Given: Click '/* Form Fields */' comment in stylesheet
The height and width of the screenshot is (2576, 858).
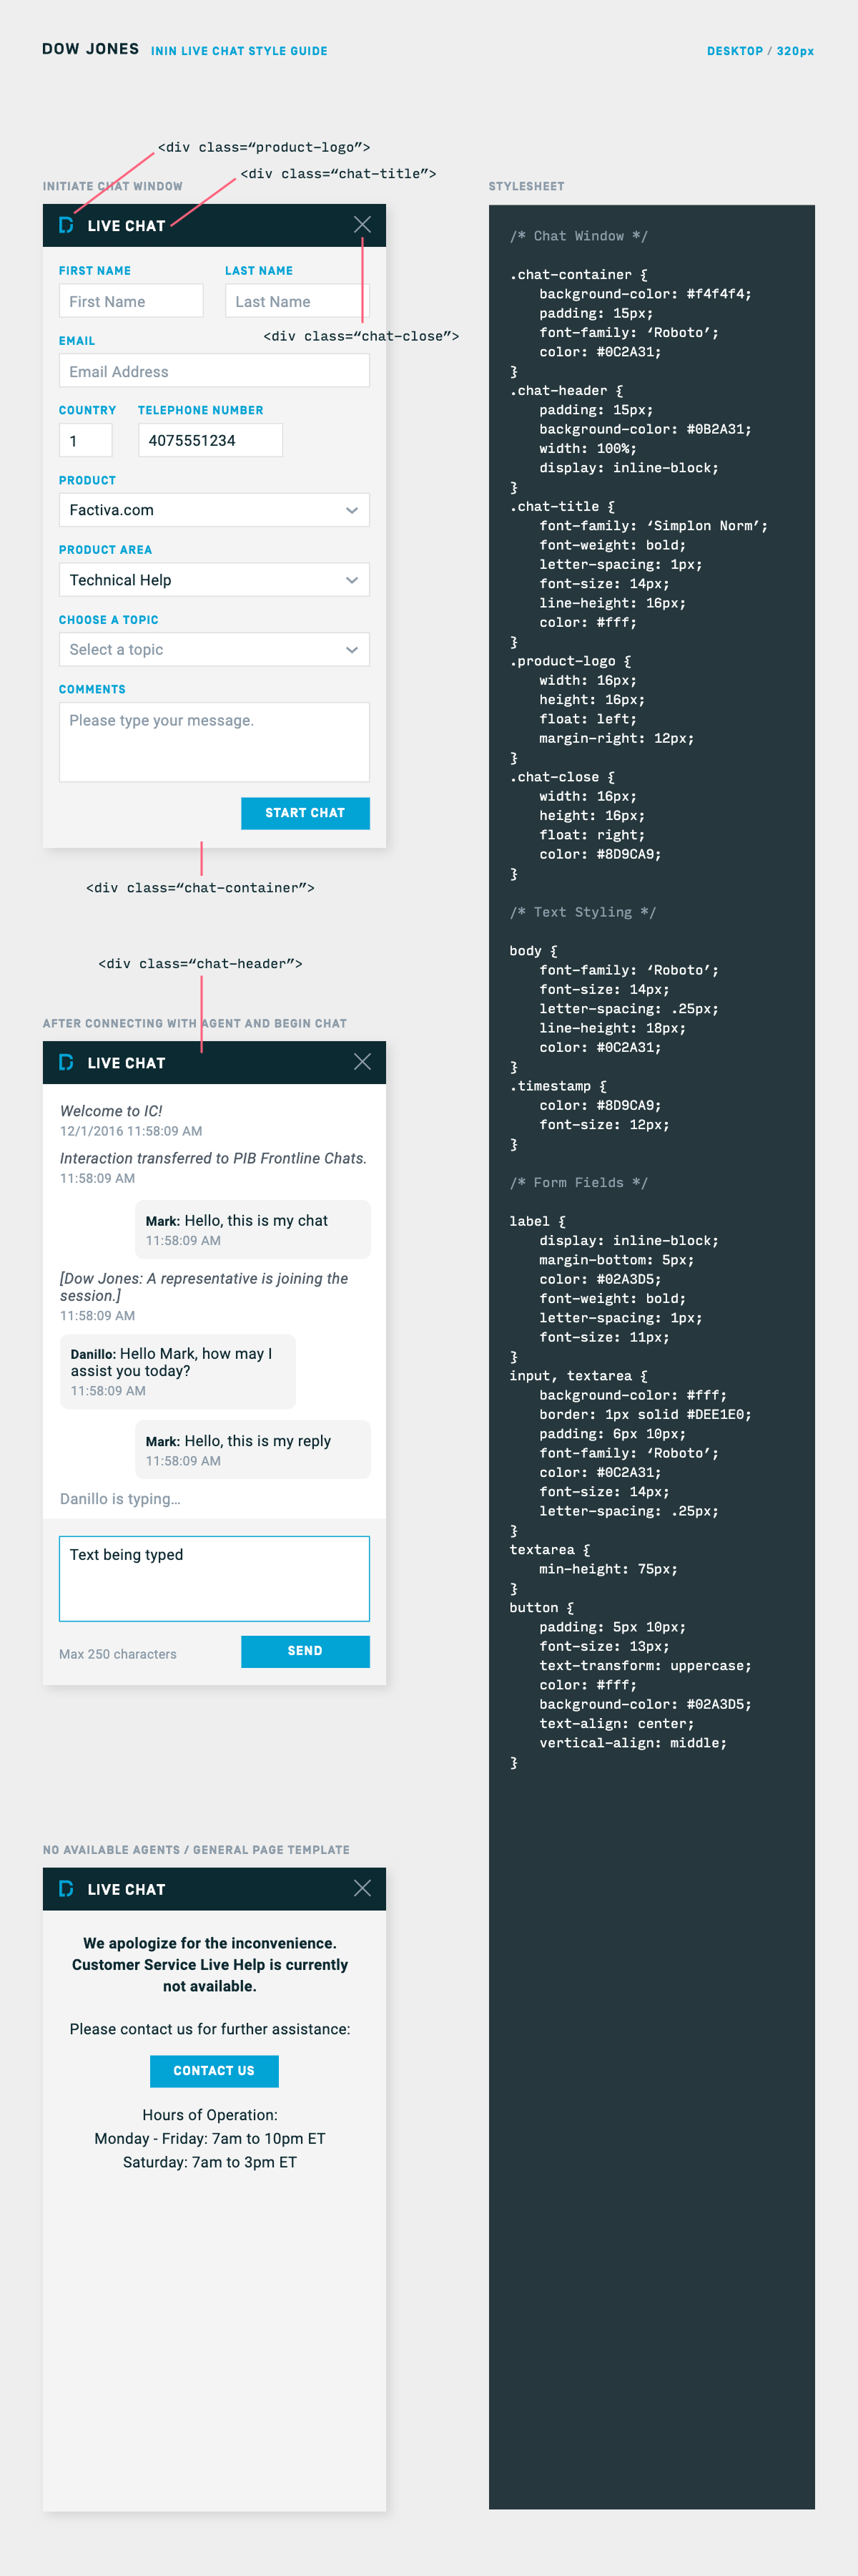Looking at the screenshot, I should point(578,1182).
